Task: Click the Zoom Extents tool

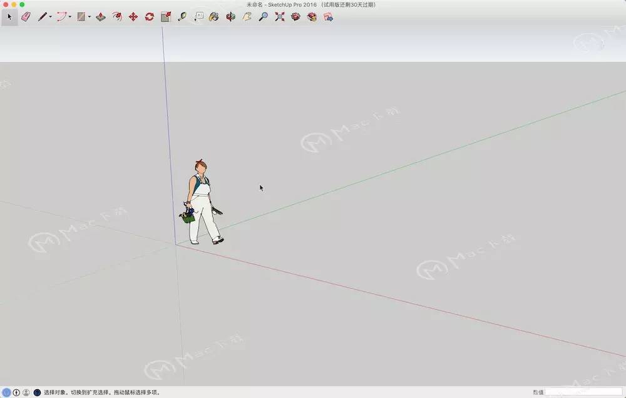Action: [x=280, y=17]
